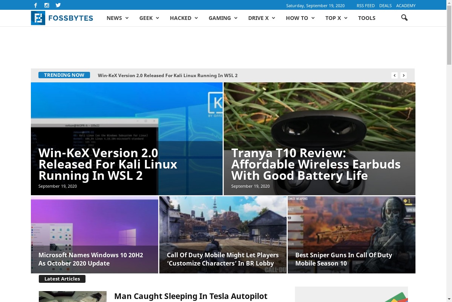Expand the TOP X menu dropdown arrow

(x=346, y=18)
